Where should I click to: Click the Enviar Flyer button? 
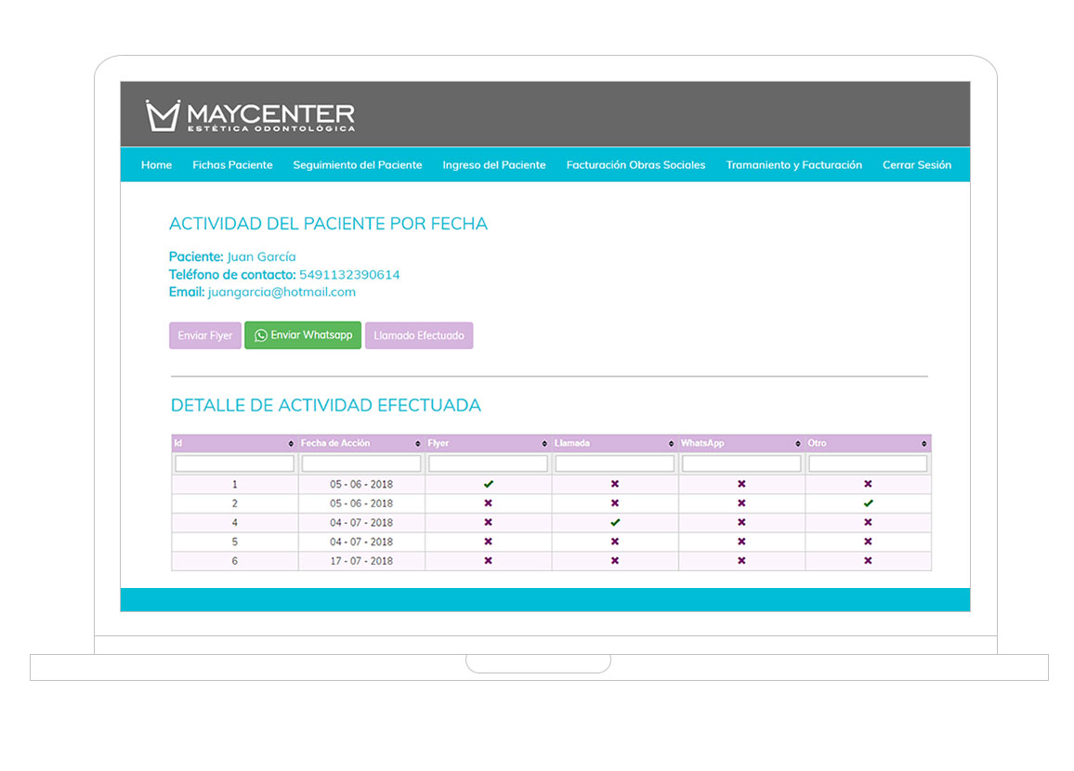(204, 335)
